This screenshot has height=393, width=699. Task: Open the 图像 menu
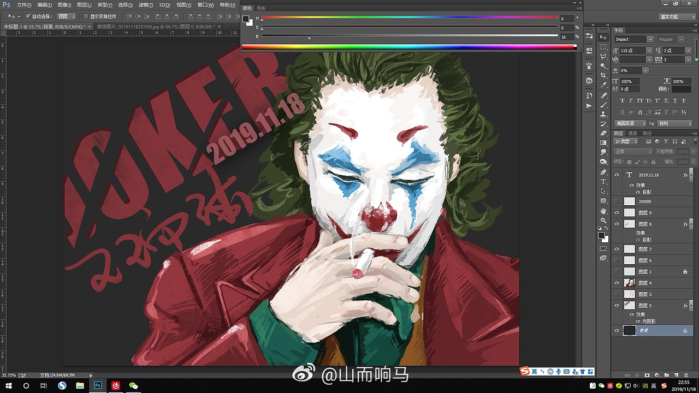click(x=64, y=5)
